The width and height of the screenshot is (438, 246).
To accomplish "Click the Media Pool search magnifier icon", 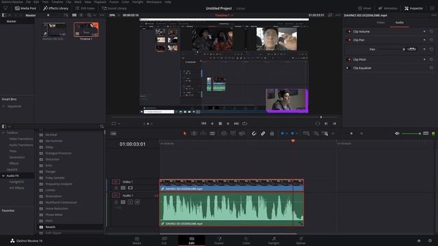I will pyautogui.click(x=89, y=15).
